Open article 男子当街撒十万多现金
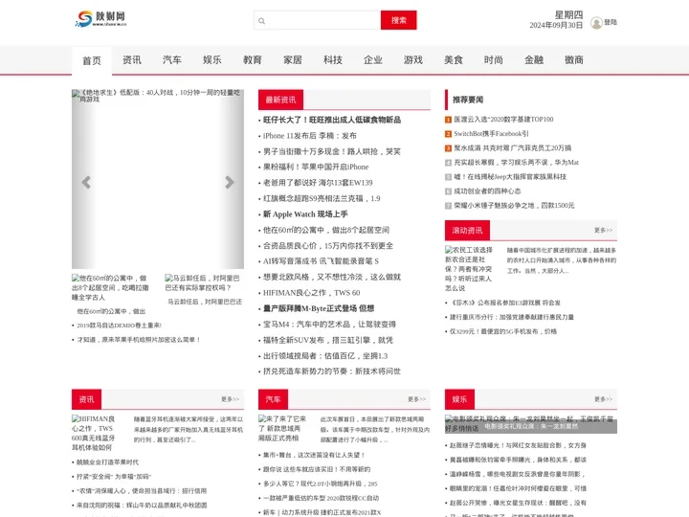Image resolution: width=689 pixels, height=517 pixels. 332,151
